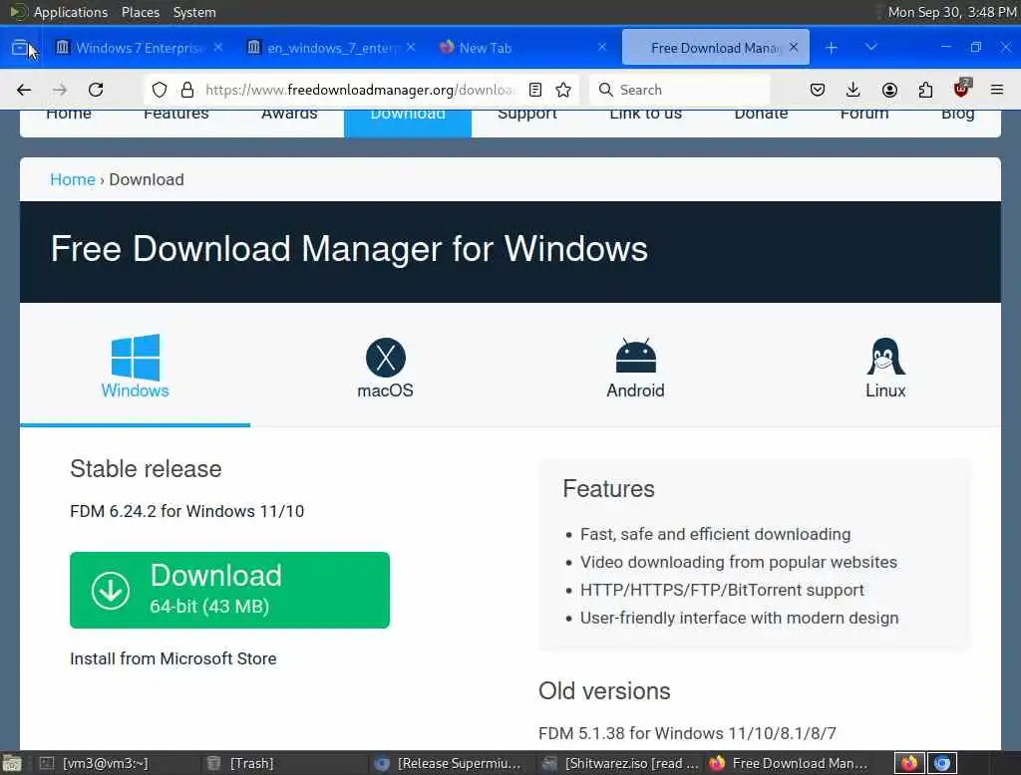Screen dimensions: 1021x775
Task: Click the clock in the top panel
Action: pyautogui.click(x=952, y=12)
